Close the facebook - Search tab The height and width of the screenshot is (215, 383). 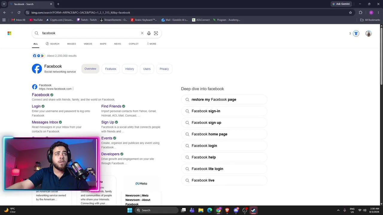click(x=51, y=4)
